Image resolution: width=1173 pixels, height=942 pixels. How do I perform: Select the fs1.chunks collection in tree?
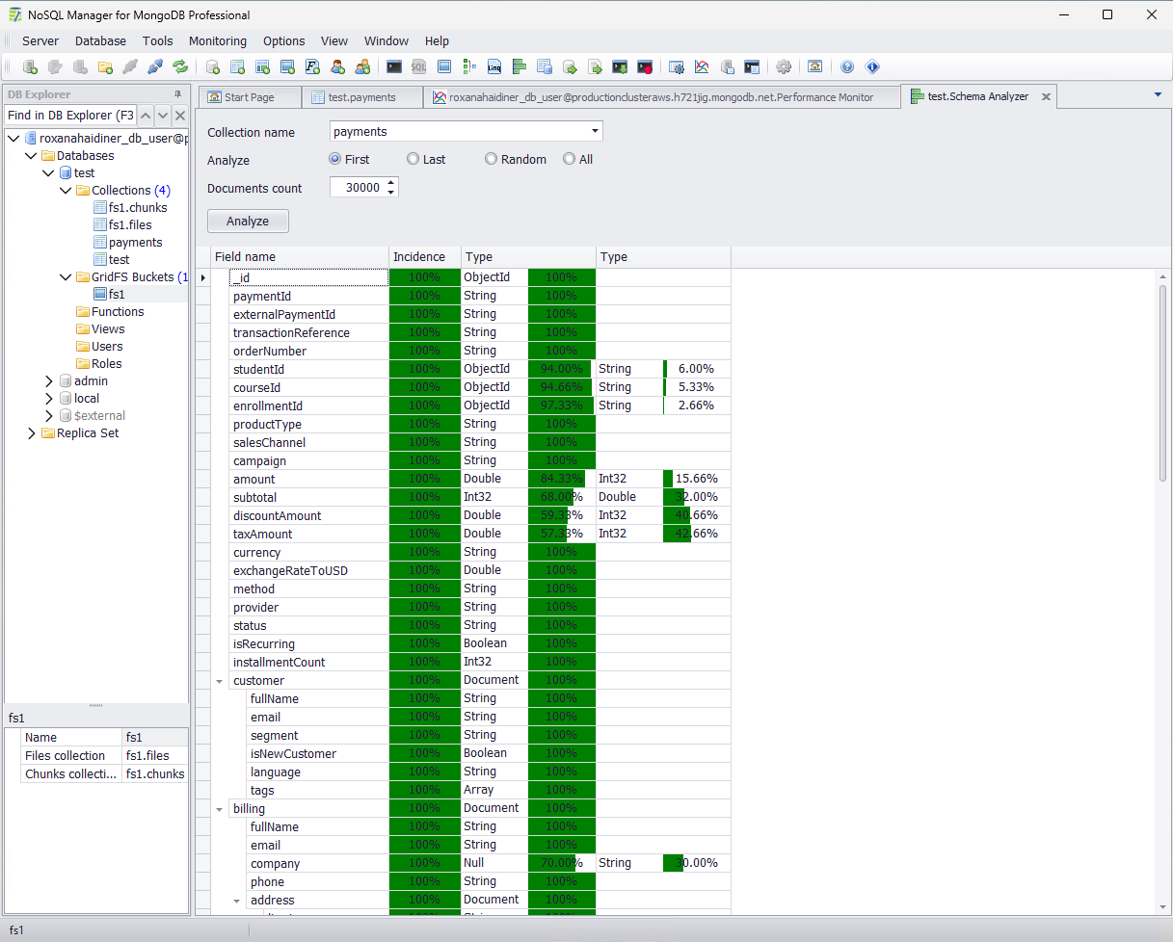pyautogui.click(x=138, y=207)
